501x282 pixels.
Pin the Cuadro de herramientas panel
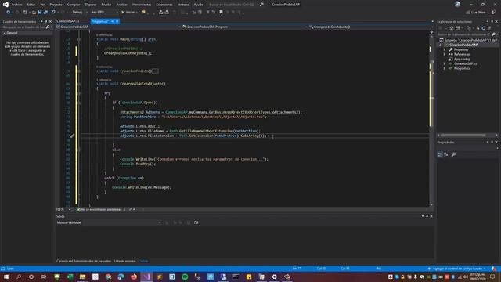[46, 21]
